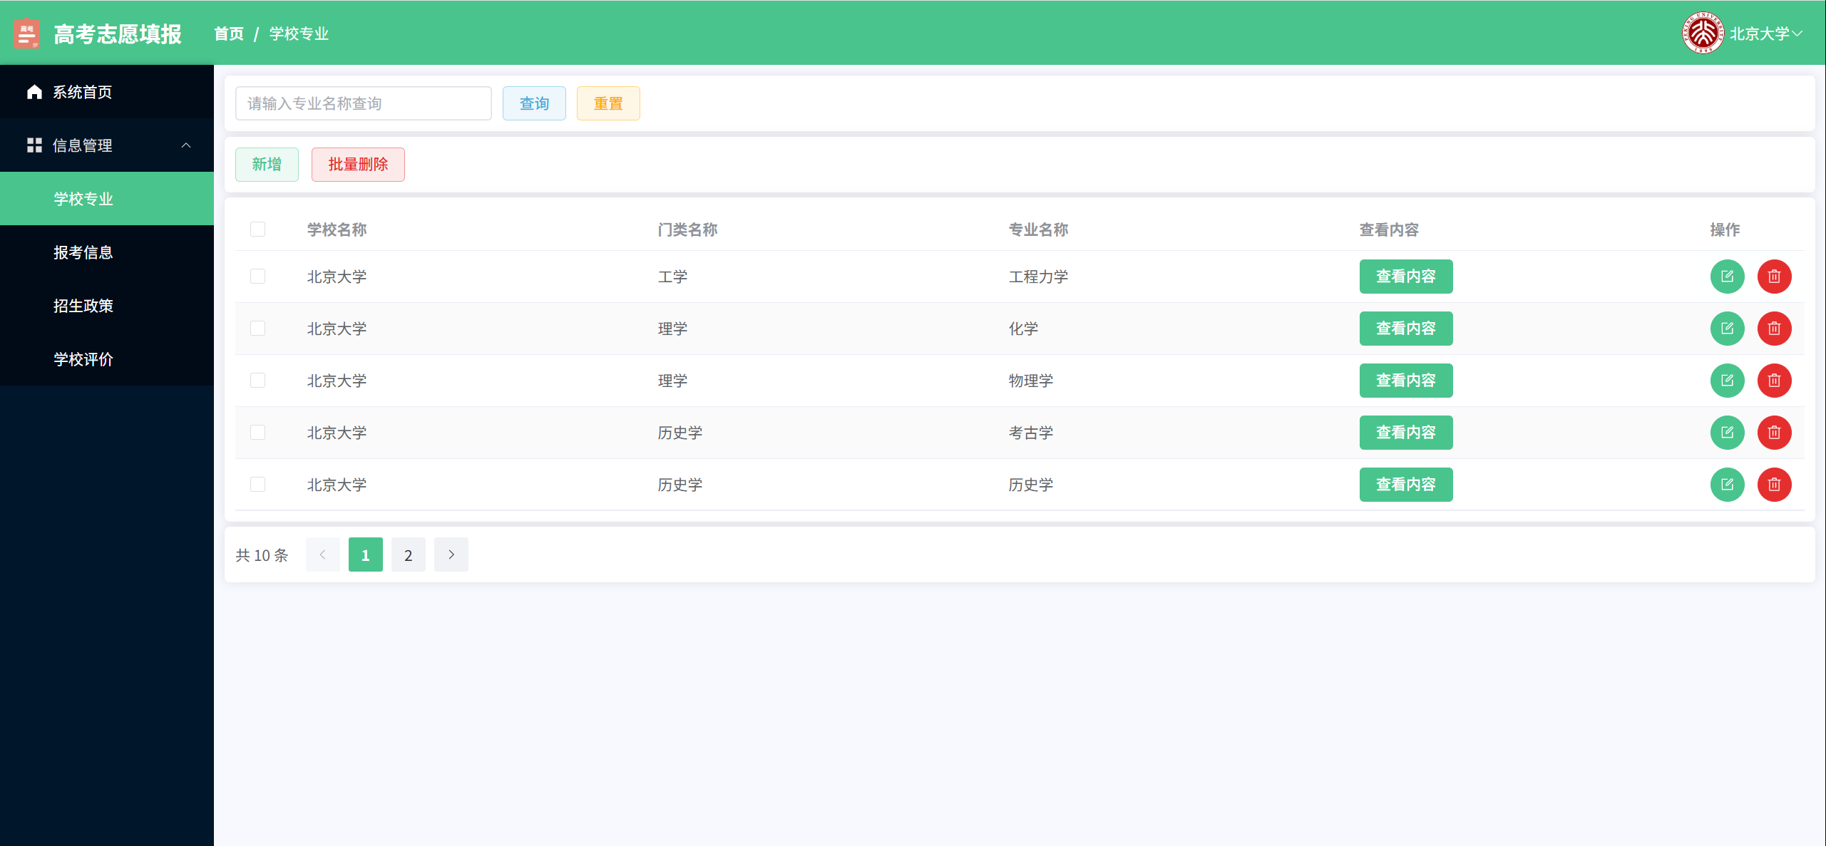Click the 批量删除 button
The width and height of the screenshot is (1826, 846).
click(x=357, y=165)
